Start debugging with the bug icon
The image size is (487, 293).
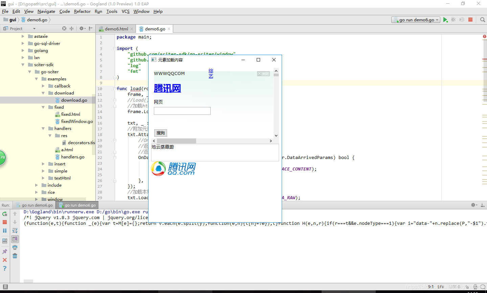tap(454, 20)
